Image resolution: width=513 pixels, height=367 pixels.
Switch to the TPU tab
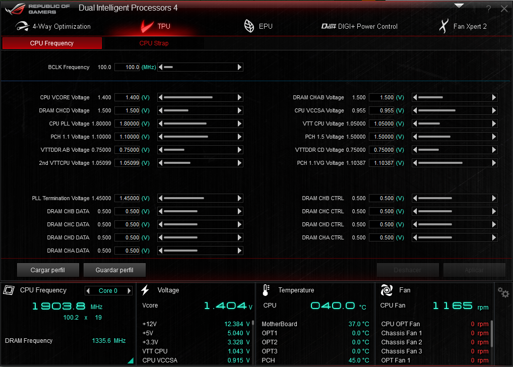pyautogui.click(x=156, y=27)
